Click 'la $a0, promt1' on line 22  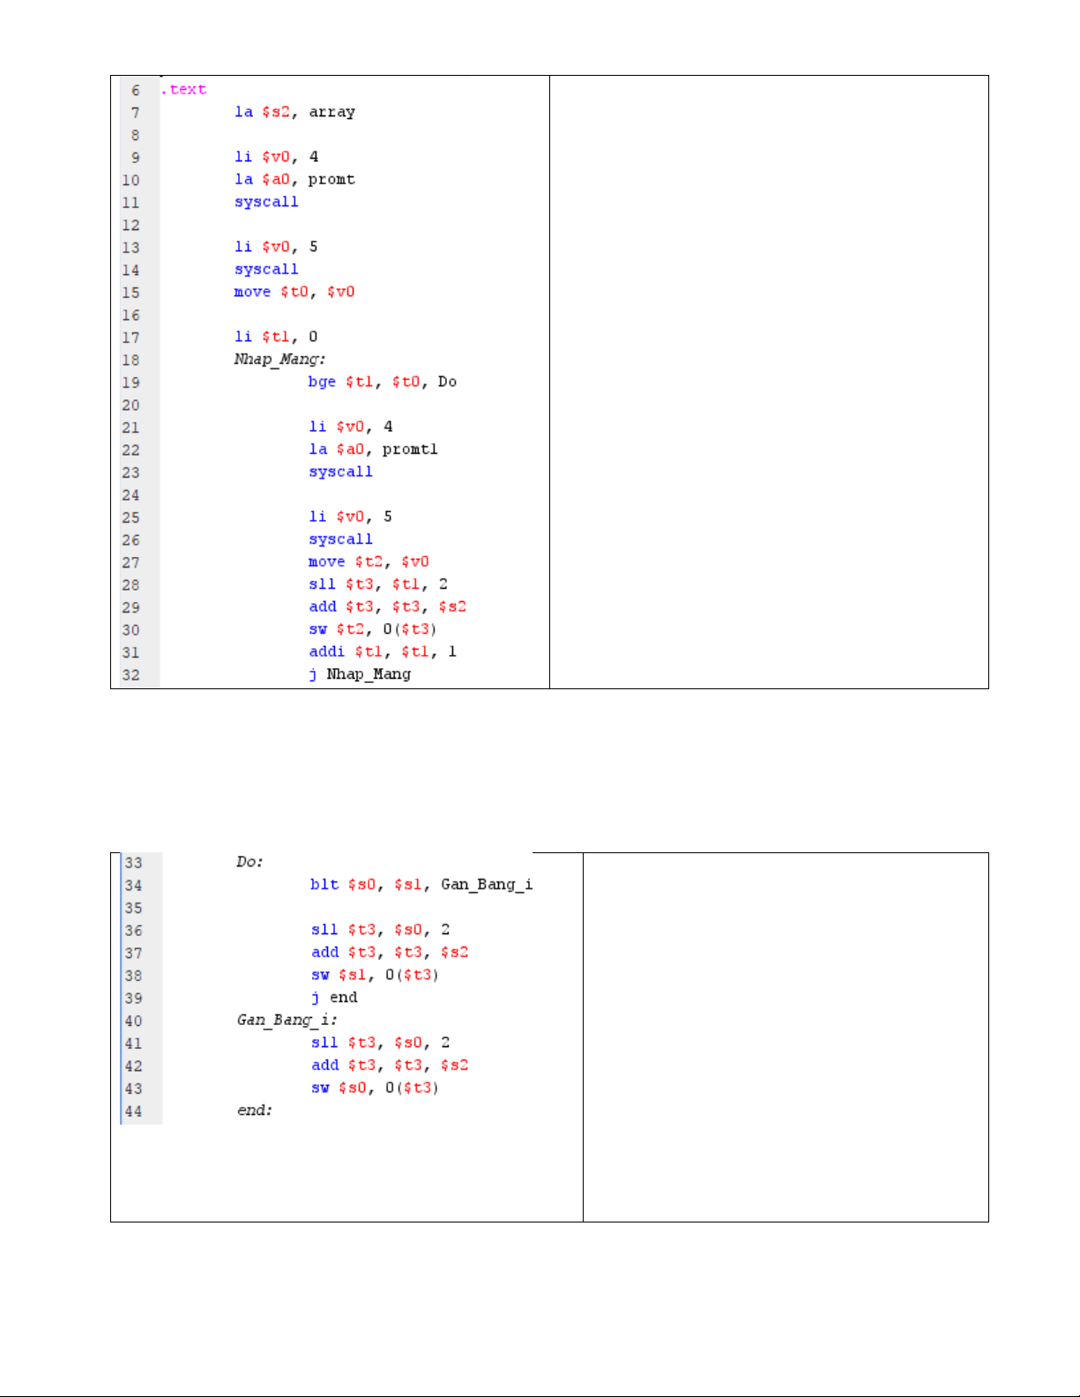[373, 450]
